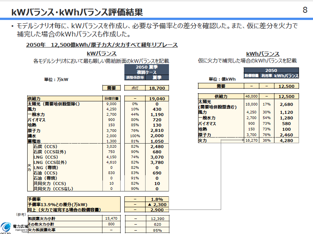Screen dimensions: 313x234
Task: Click the shortfall value ▲ 2,300
Action: (x=157, y=205)
